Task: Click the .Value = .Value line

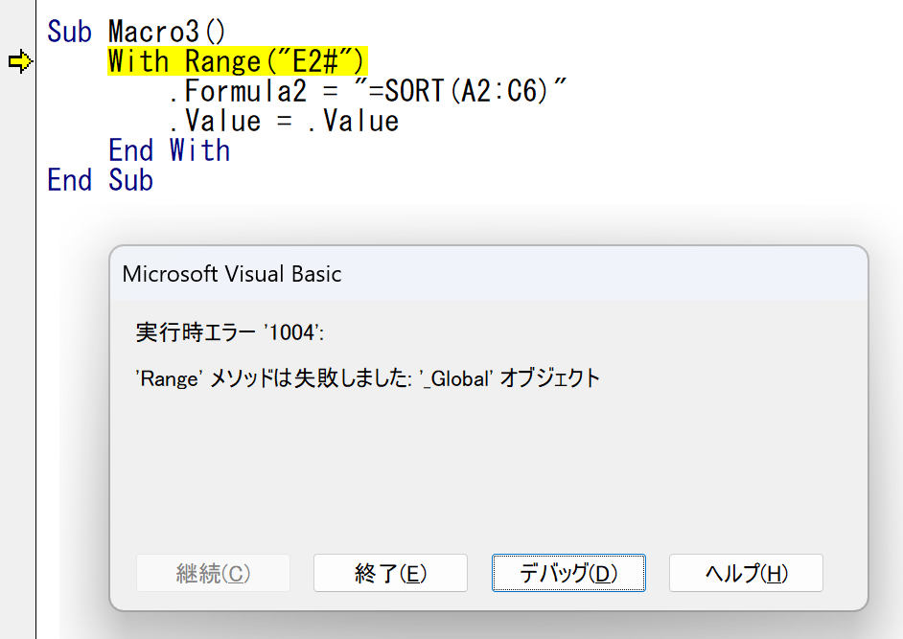Action: (x=284, y=121)
